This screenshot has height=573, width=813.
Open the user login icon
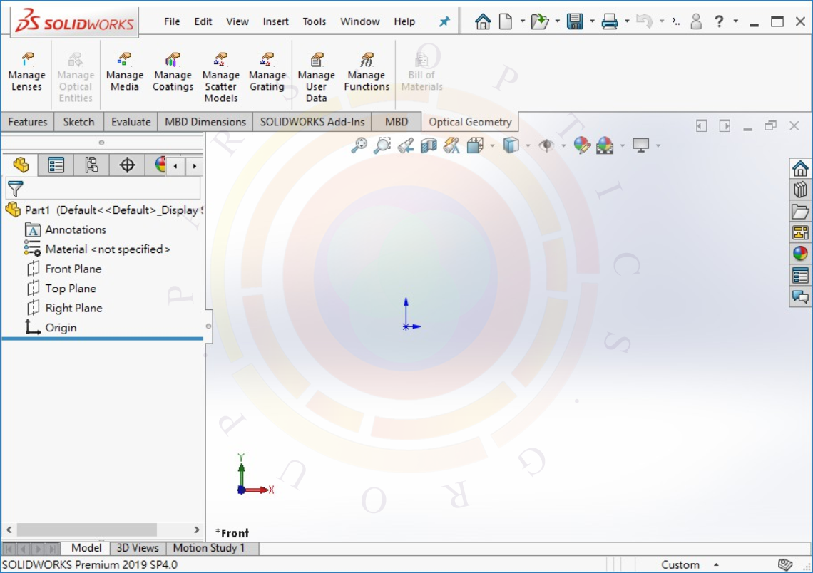pos(696,21)
